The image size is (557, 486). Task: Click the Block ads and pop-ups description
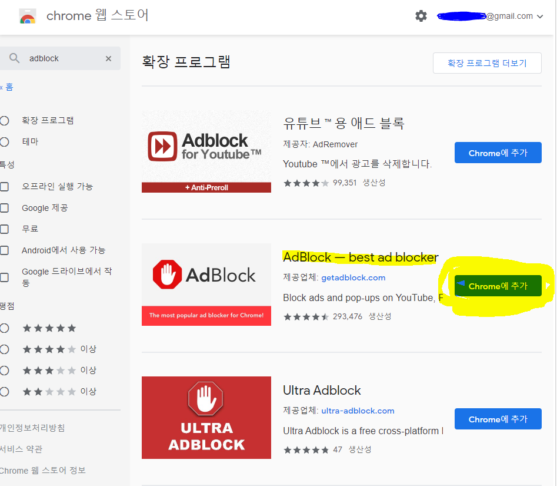[x=363, y=298]
